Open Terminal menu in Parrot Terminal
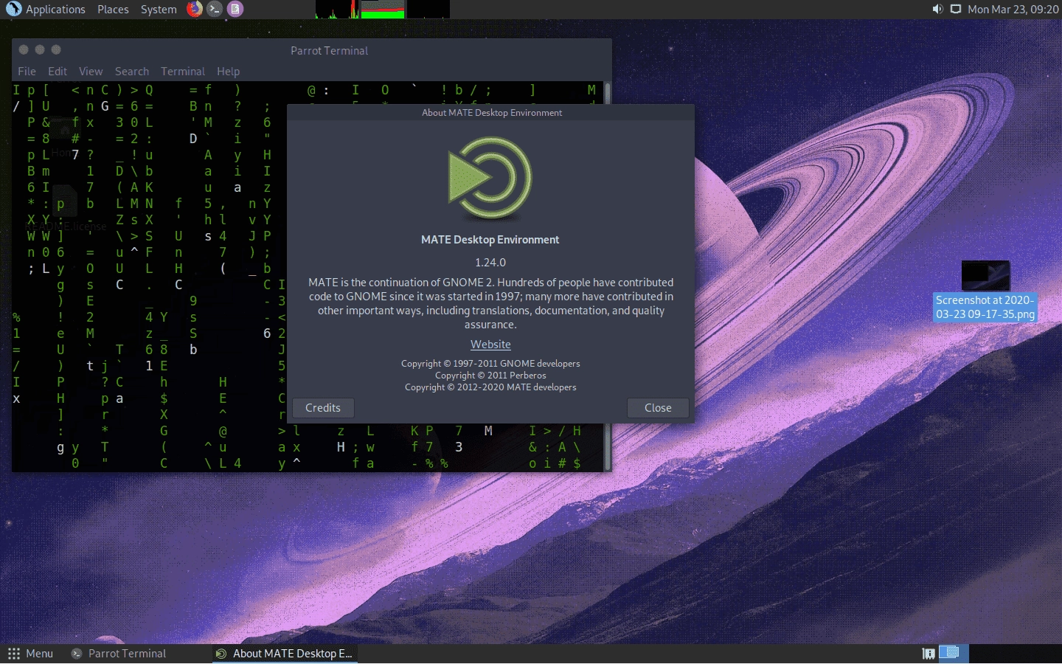This screenshot has width=1062, height=664. pyautogui.click(x=183, y=72)
